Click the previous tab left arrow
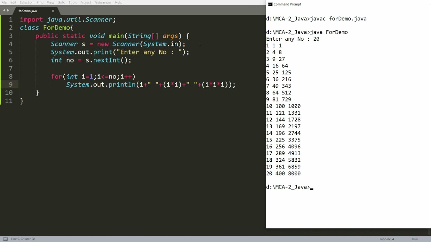The height and width of the screenshot is (242, 431). (x=4, y=10)
